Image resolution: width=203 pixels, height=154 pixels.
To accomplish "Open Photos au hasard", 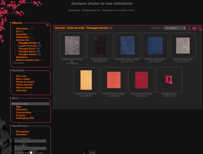I will (25, 82).
